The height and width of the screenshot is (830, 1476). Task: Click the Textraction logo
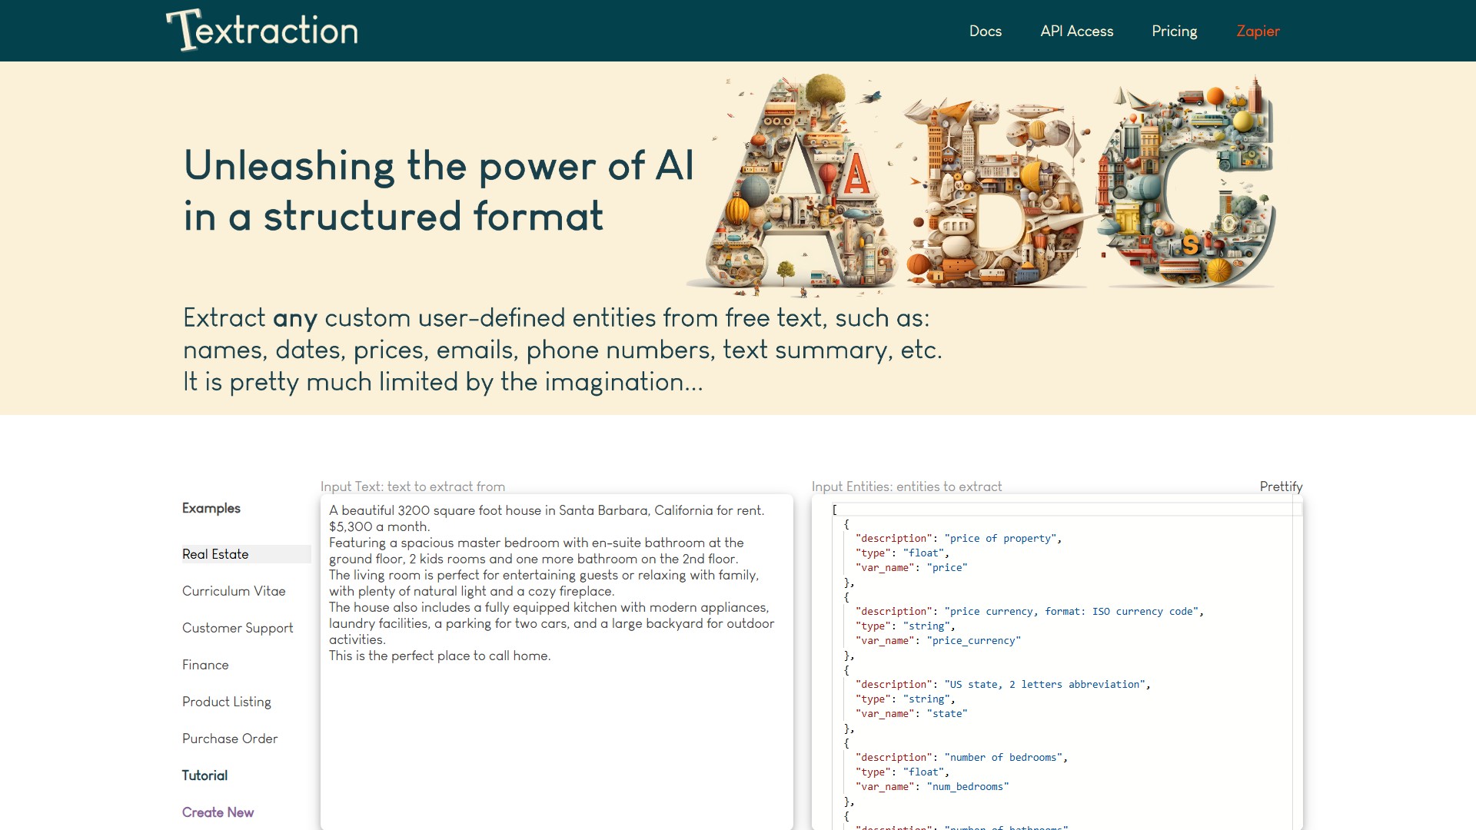point(261,29)
